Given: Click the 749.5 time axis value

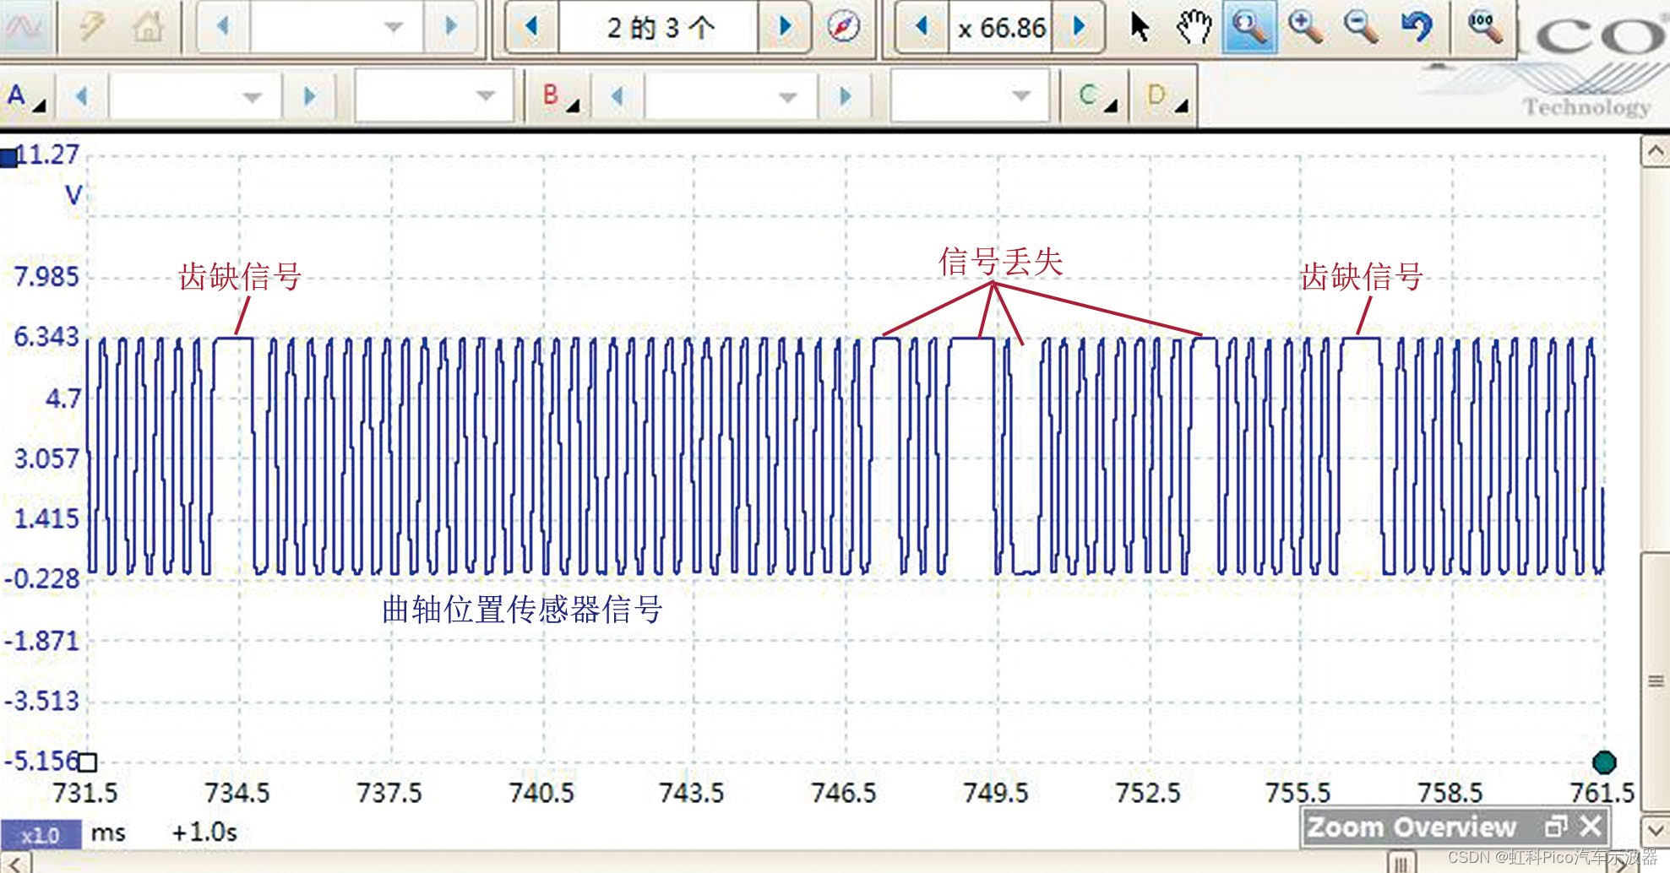Looking at the screenshot, I should [x=996, y=793].
